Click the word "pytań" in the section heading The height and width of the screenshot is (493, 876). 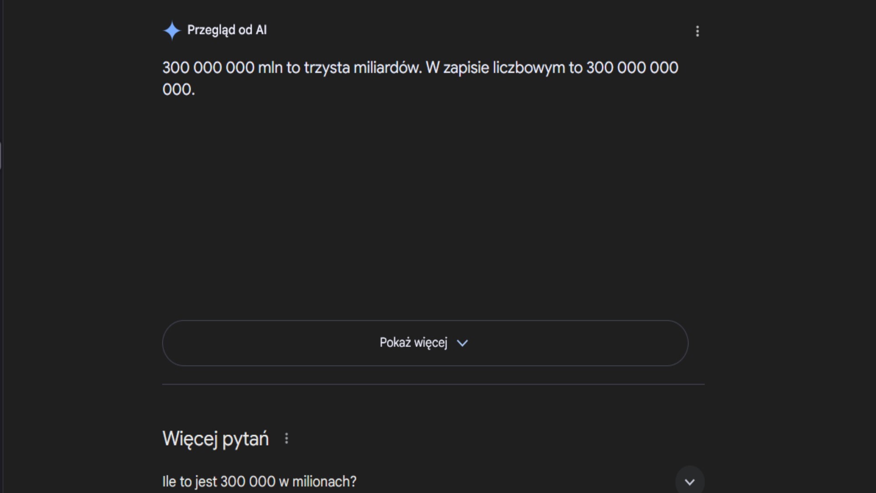245,439
